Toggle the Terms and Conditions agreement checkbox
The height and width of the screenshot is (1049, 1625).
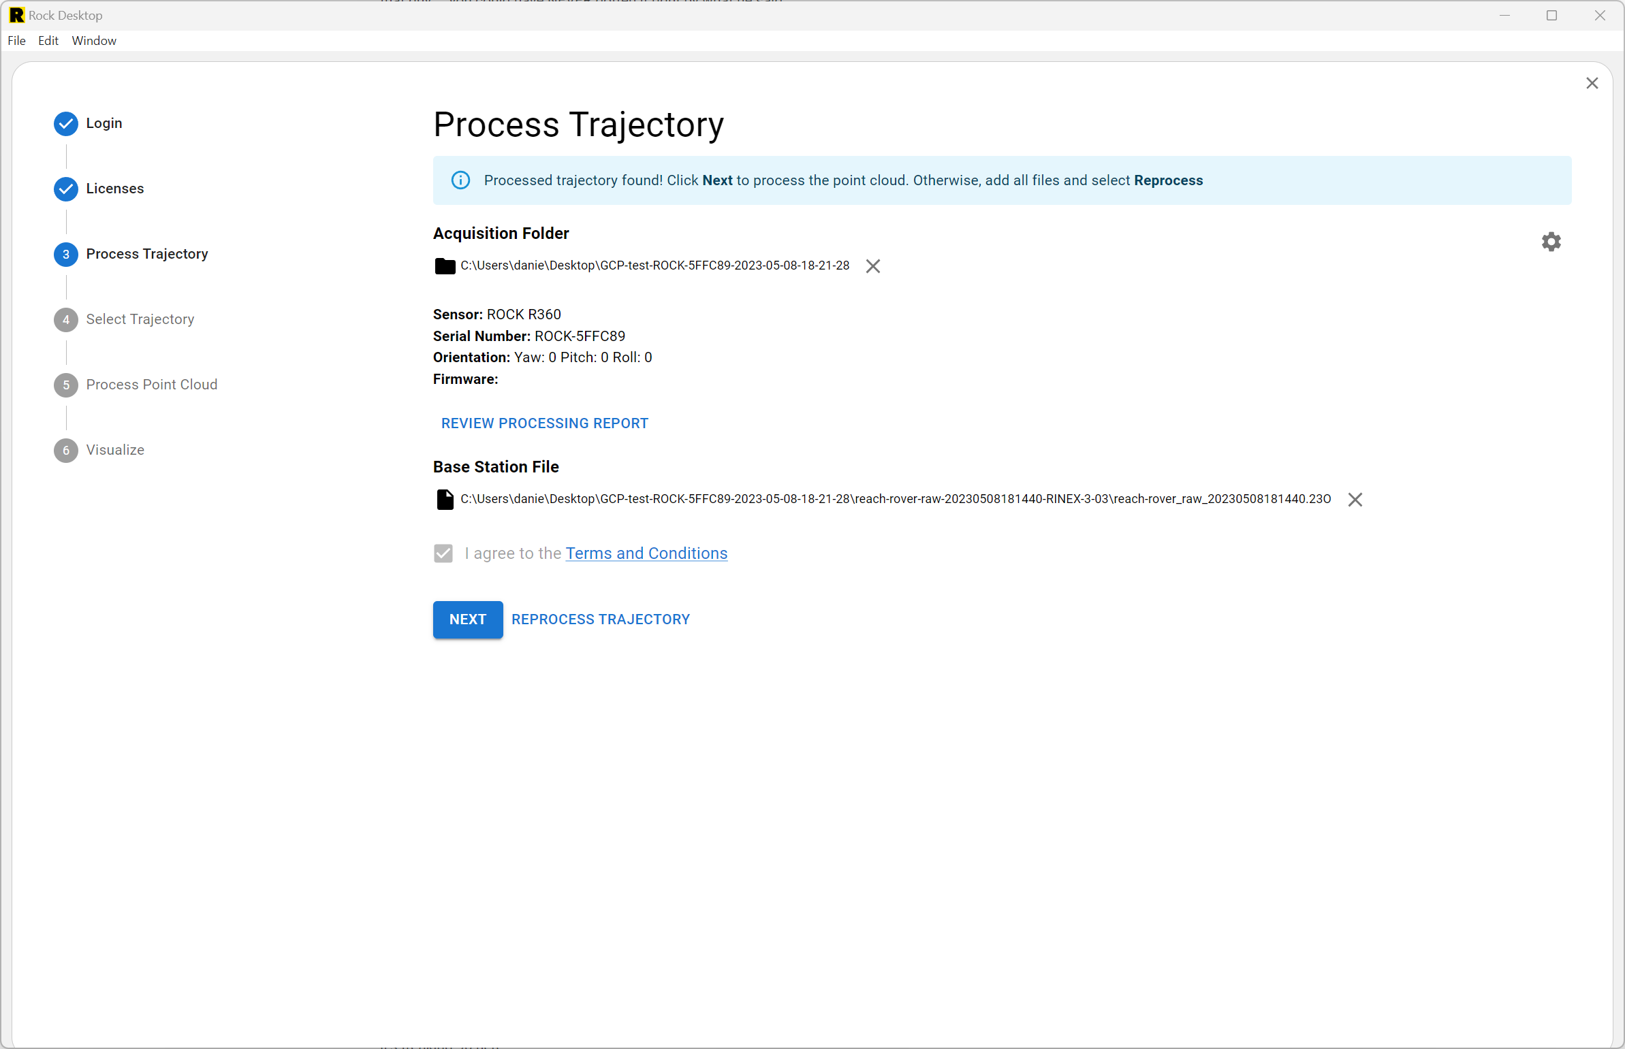pyautogui.click(x=443, y=553)
